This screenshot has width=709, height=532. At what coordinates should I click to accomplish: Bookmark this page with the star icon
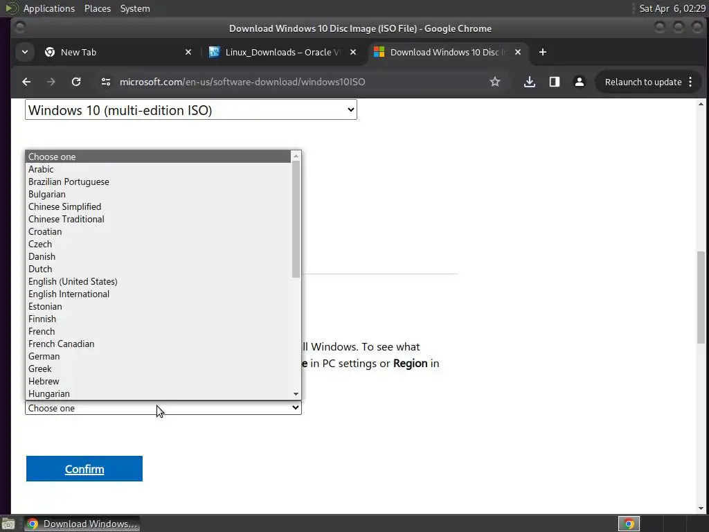(494, 82)
